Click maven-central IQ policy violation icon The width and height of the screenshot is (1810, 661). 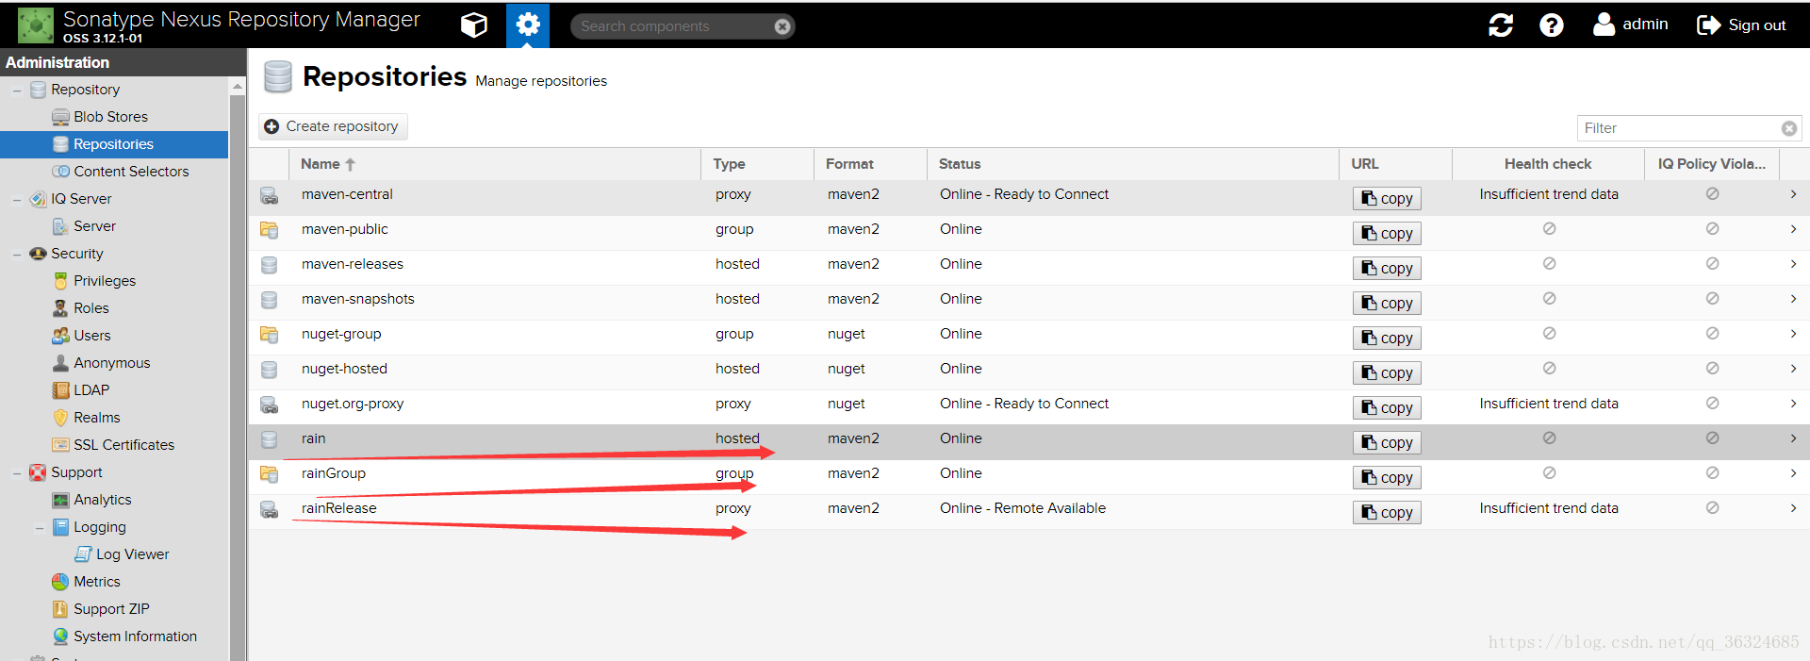point(1712,193)
